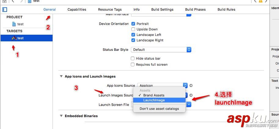Viewport: 279px width, 129px height.
Task: Click the arrow icon beside App Icons Source
Action: [191, 86]
